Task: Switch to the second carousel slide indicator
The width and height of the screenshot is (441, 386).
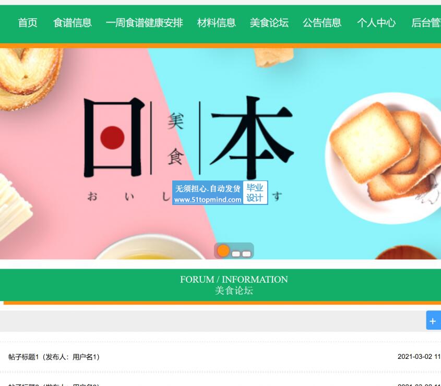Action: pyautogui.click(x=236, y=254)
